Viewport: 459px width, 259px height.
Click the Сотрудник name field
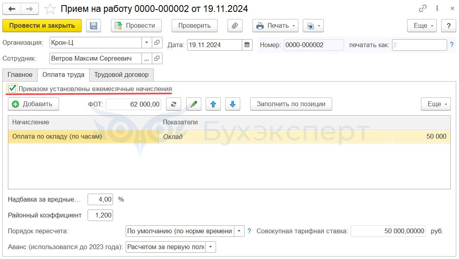(x=96, y=59)
